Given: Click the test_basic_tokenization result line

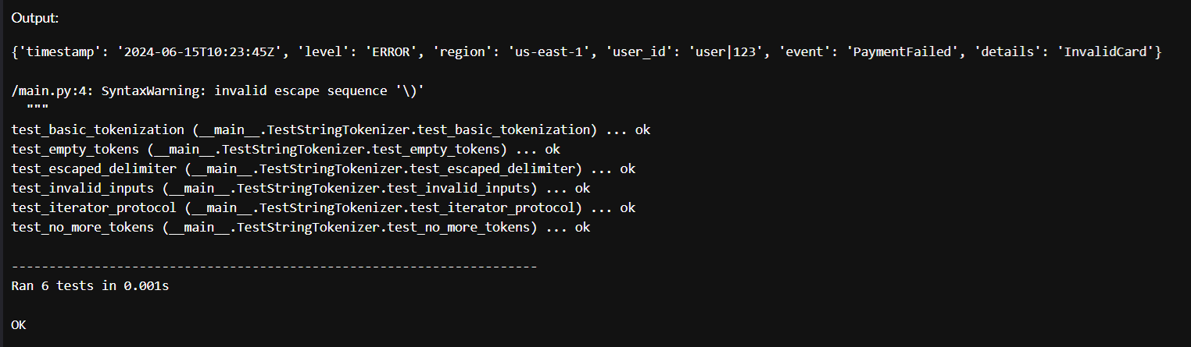Looking at the screenshot, I should (331, 129).
